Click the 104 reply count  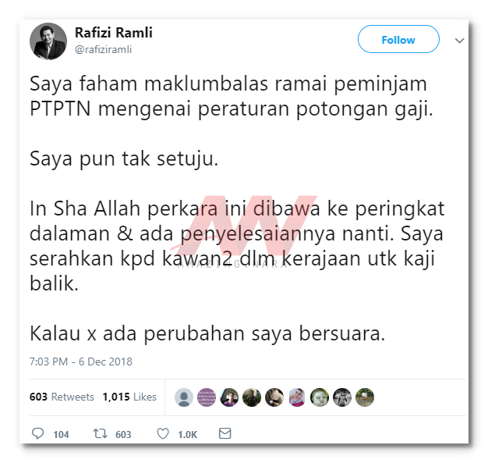[x=61, y=435]
